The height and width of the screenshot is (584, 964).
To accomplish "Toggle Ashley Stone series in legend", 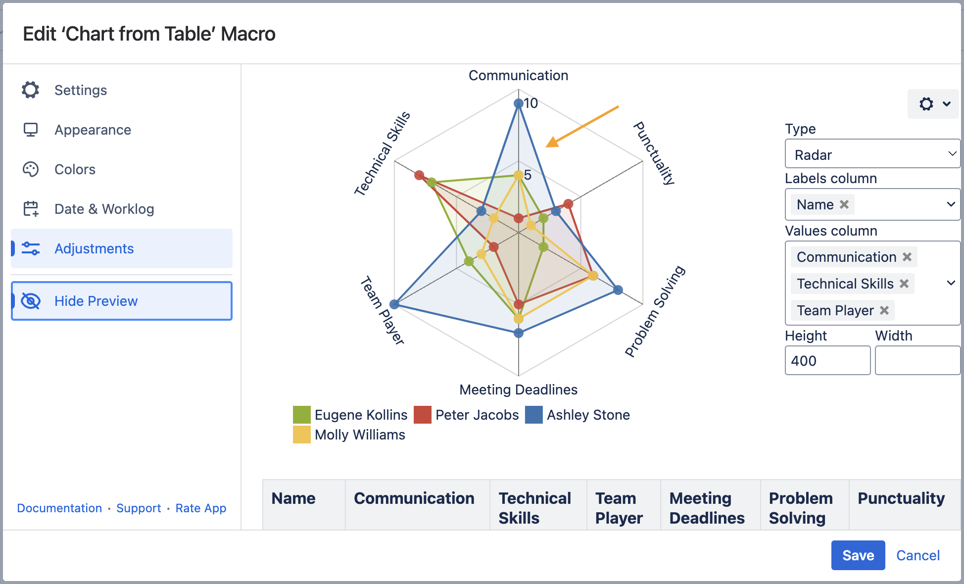I will (x=578, y=415).
